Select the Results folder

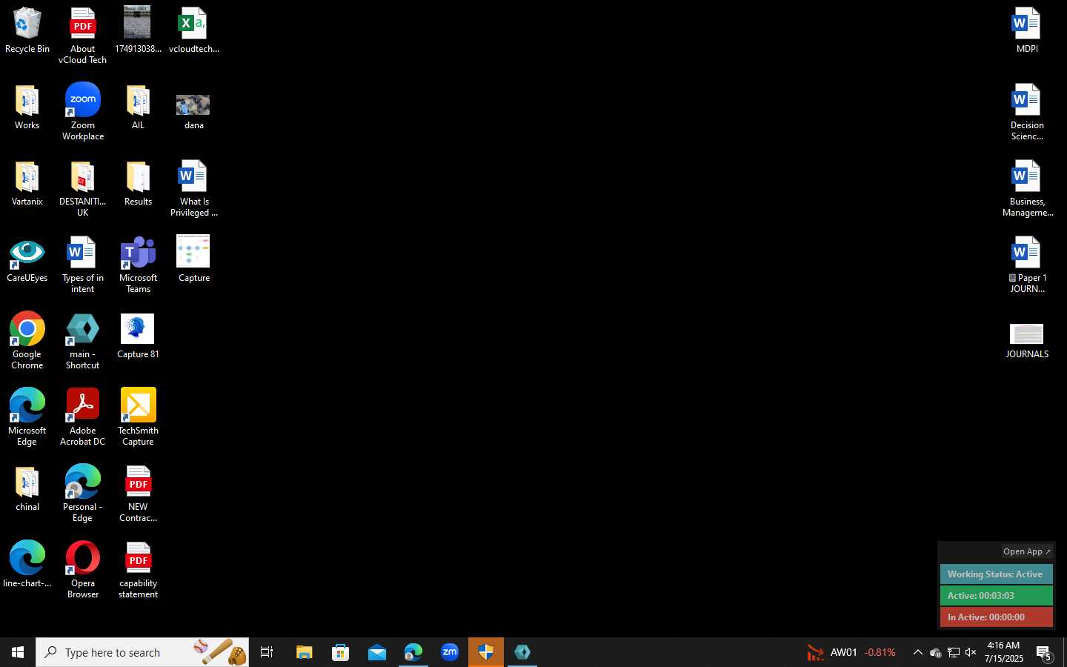(138, 184)
